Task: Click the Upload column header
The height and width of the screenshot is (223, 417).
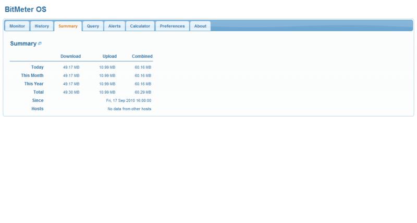Action: (x=109, y=56)
